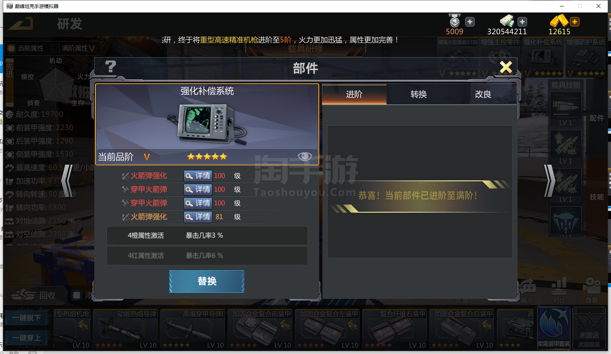Select the 进阶 tab
Image resolution: width=611 pixels, height=354 pixels.
(x=354, y=94)
